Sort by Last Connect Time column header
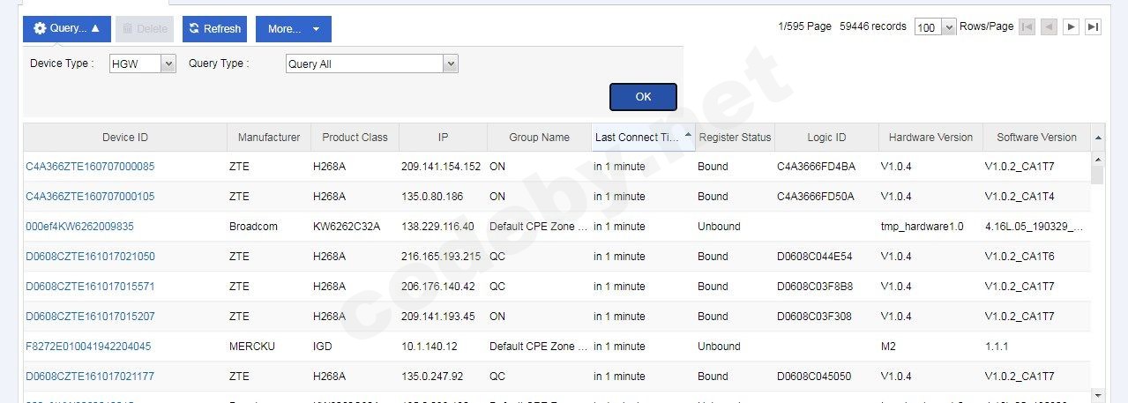 [643, 138]
